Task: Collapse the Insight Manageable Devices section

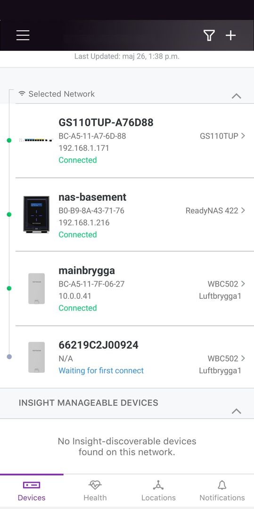Action: tap(237, 411)
